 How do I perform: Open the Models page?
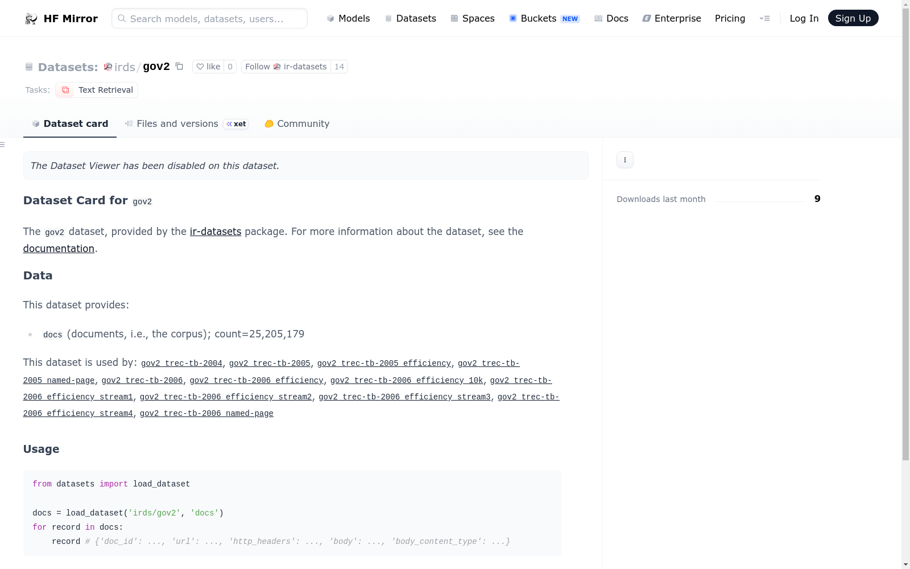pos(348,18)
